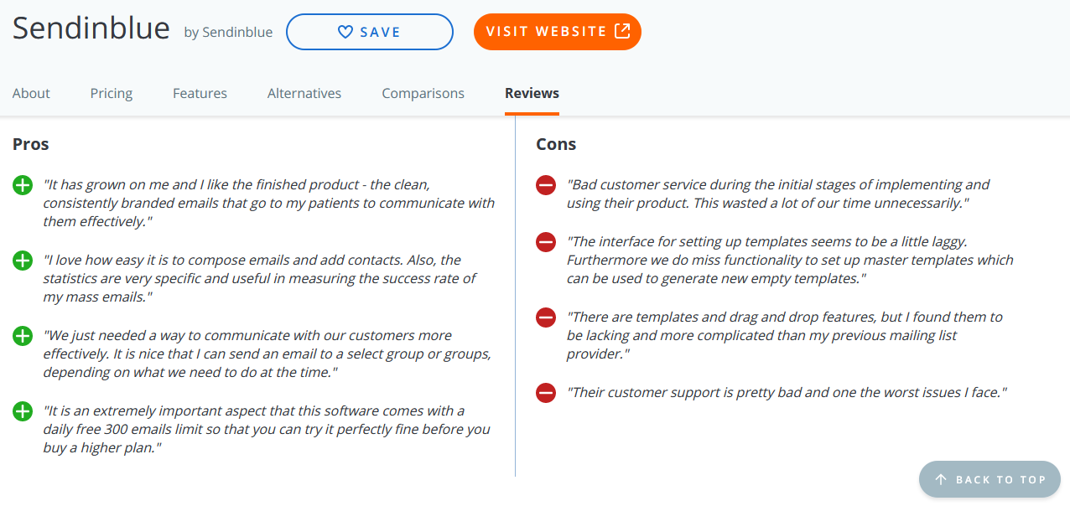Open the About tab
Screen dimensions: 1070x506
pyautogui.click(x=31, y=93)
